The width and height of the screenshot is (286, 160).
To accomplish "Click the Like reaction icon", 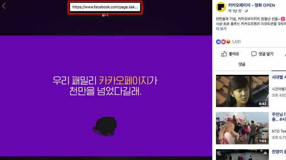I will (x=218, y=42).
